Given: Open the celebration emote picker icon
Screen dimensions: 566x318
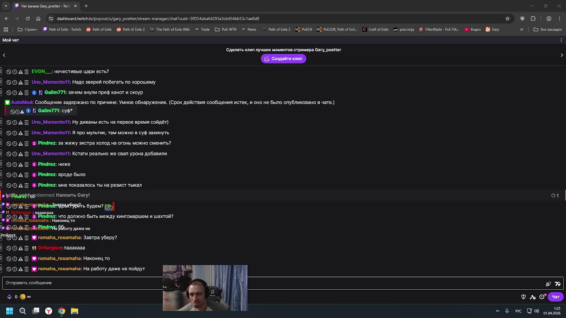Looking at the screenshot, I should (x=548, y=284).
